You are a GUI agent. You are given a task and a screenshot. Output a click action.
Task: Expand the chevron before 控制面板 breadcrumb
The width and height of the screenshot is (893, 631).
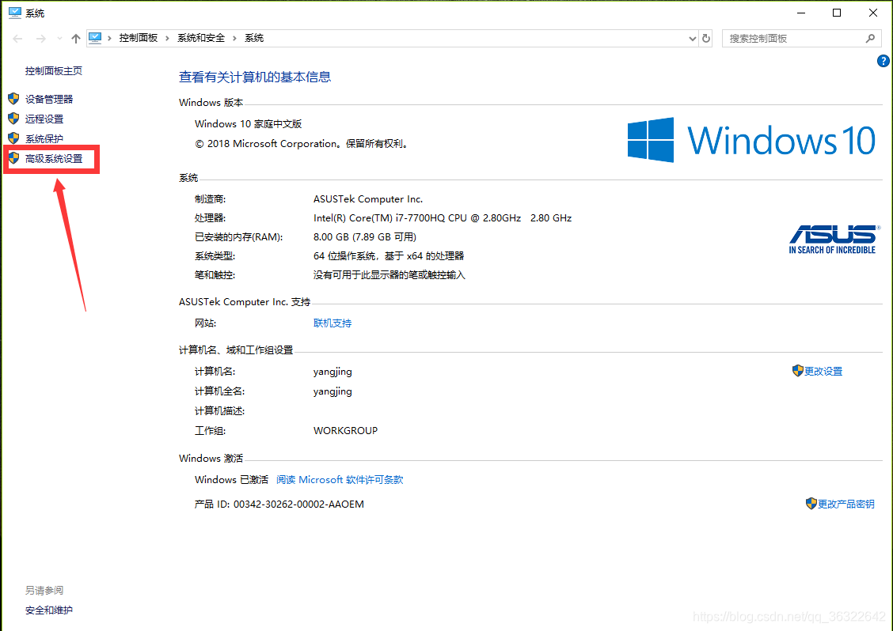[x=109, y=38]
